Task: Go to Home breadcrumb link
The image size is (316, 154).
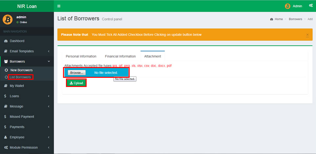Action: tap(279, 19)
